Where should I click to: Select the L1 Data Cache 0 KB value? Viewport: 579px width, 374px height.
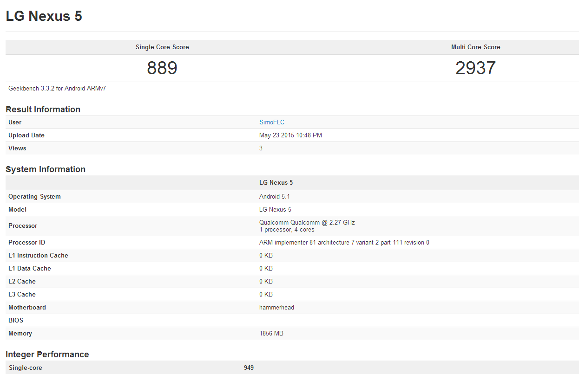point(266,269)
